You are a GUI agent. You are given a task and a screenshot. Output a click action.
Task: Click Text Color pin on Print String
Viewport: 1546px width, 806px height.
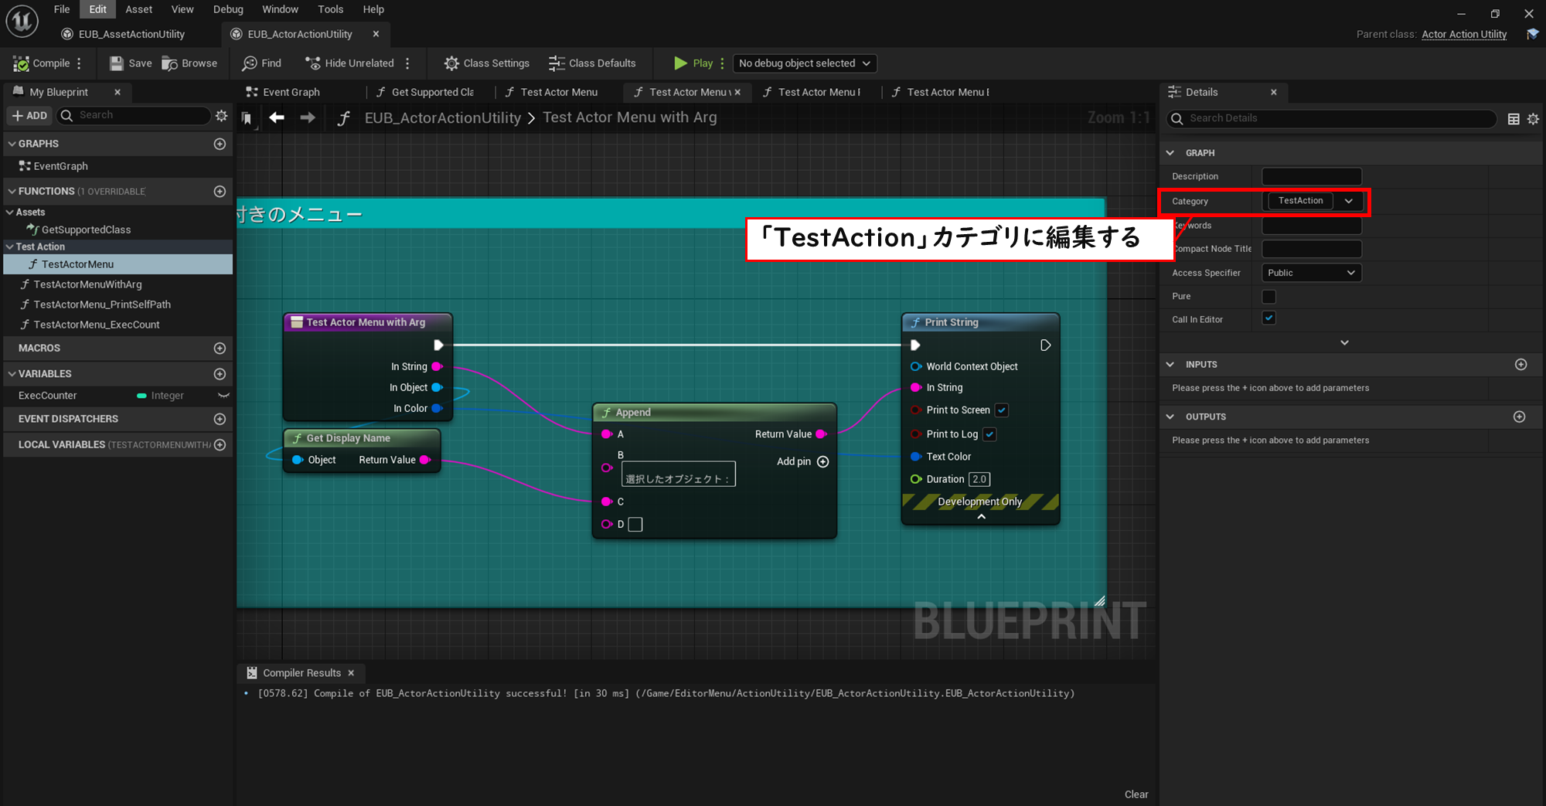916,457
